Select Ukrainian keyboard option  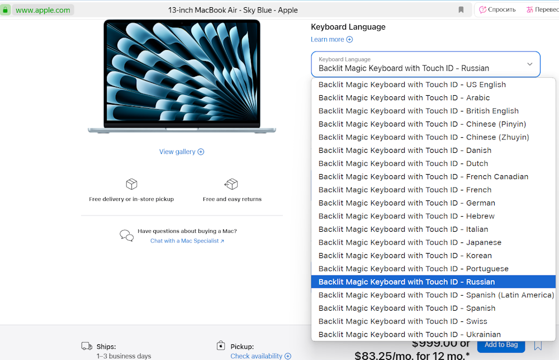tap(433, 335)
